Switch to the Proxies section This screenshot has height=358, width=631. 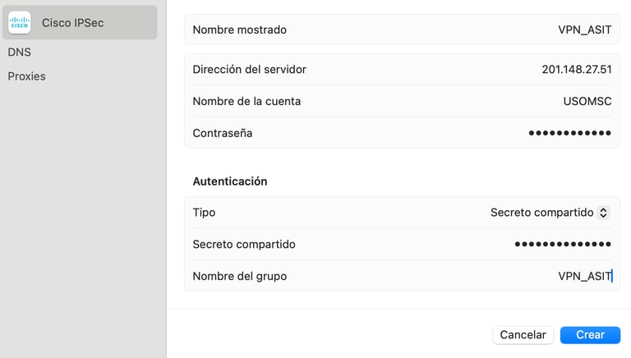click(x=26, y=76)
